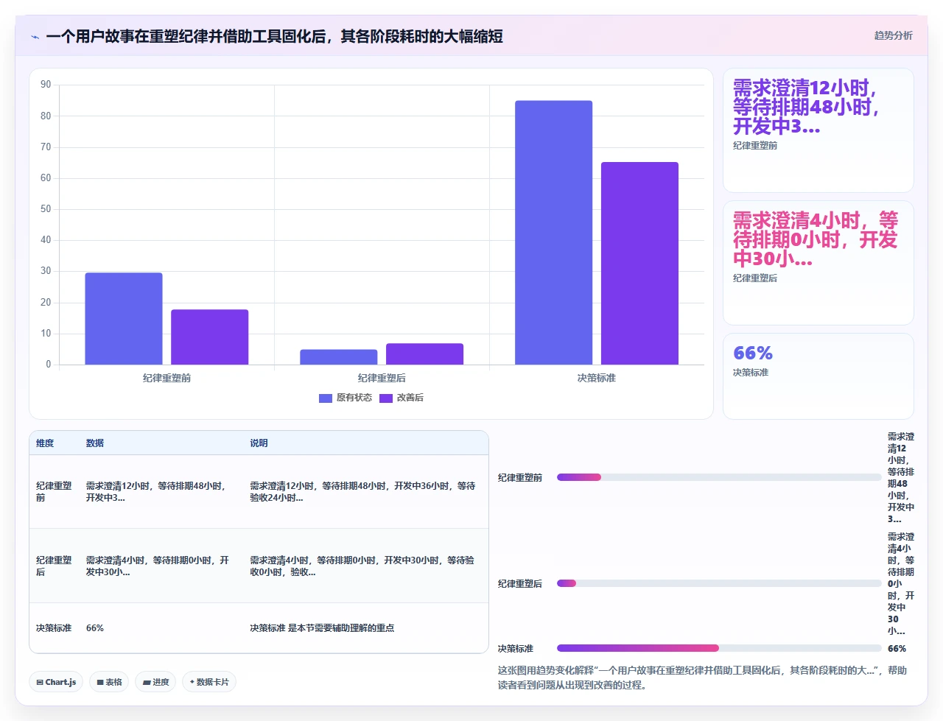The image size is (943, 721).
Task: Open the pink 纪律重塑后 data card
Action: 818,263
